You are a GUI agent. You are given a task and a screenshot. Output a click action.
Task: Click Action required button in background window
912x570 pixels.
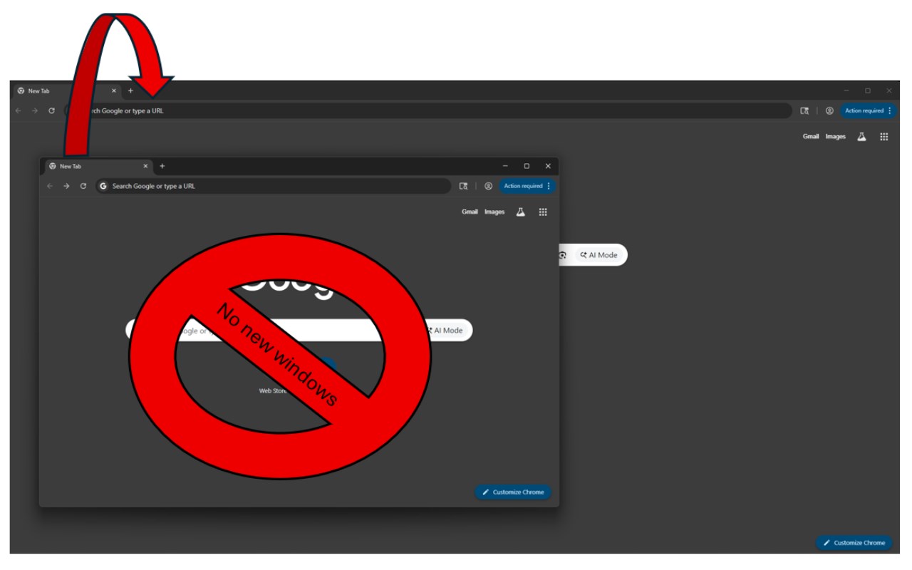869,110
